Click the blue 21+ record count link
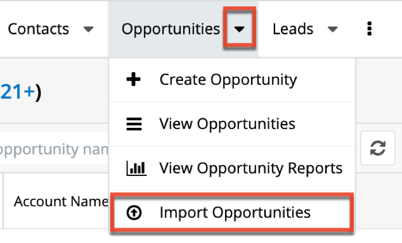Image resolution: width=402 pixels, height=243 pixels. click(x=17, y=92)
